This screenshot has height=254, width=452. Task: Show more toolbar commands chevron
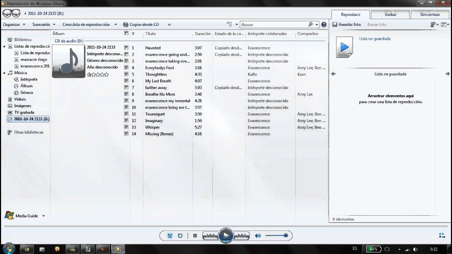169,25
